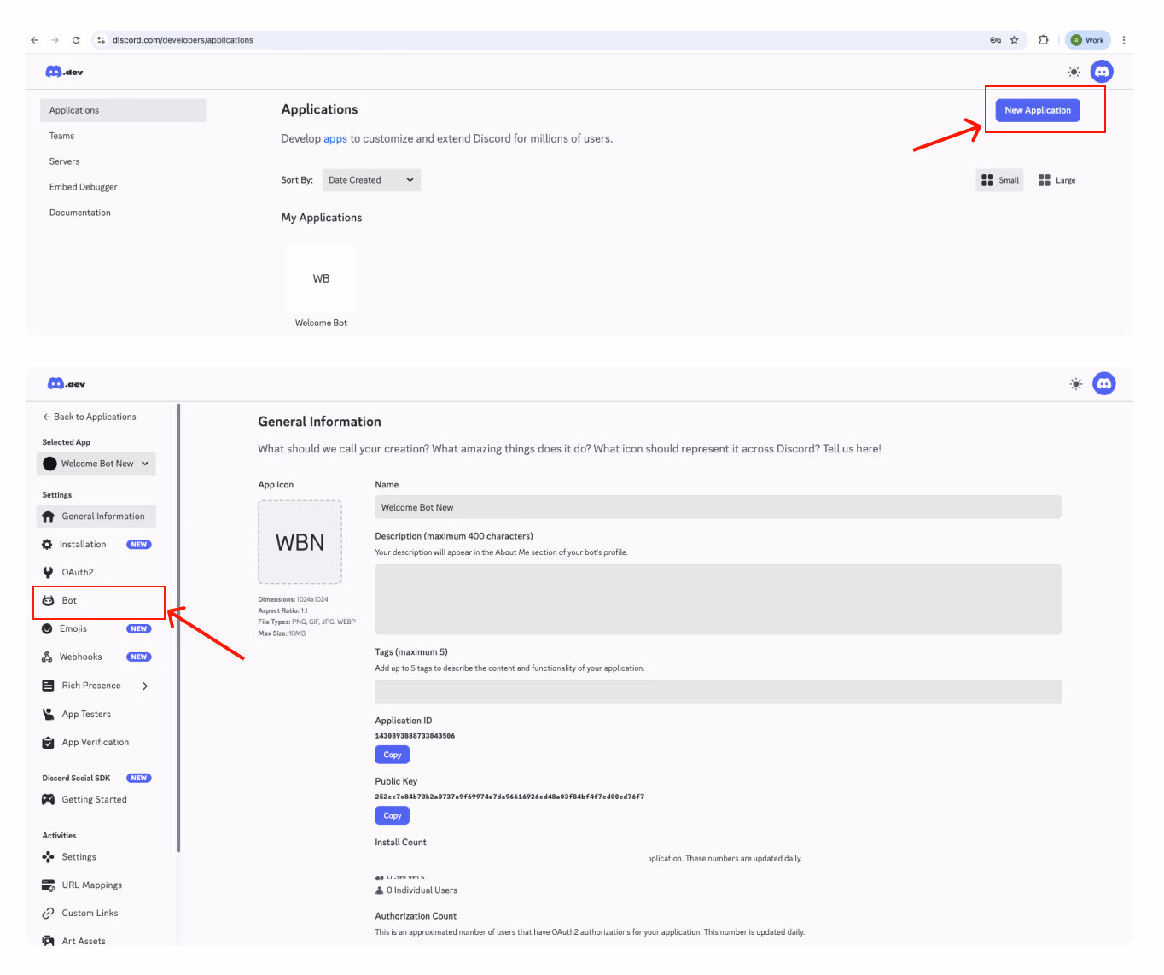Reload the browser page
Viewport: 1164px width, 975px height.
76,40
